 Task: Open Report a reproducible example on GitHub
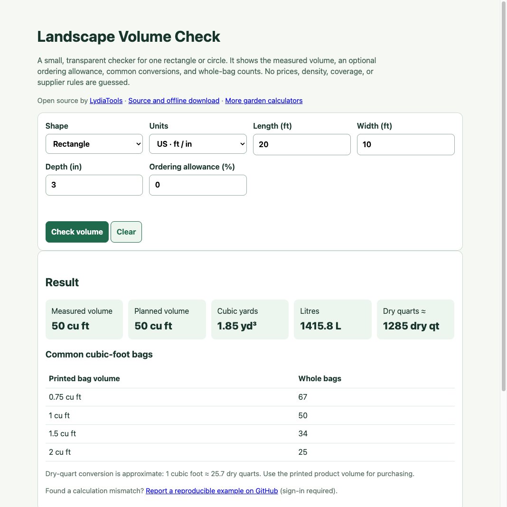coord(212,491)
